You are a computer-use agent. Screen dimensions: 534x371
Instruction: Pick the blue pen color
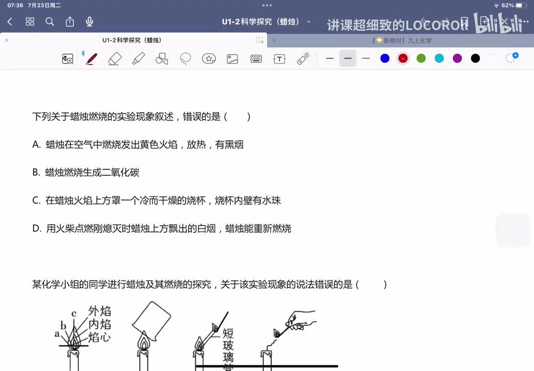tap(385, 59)
